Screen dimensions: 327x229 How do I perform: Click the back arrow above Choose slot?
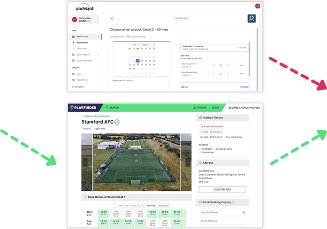click(112, 19)
